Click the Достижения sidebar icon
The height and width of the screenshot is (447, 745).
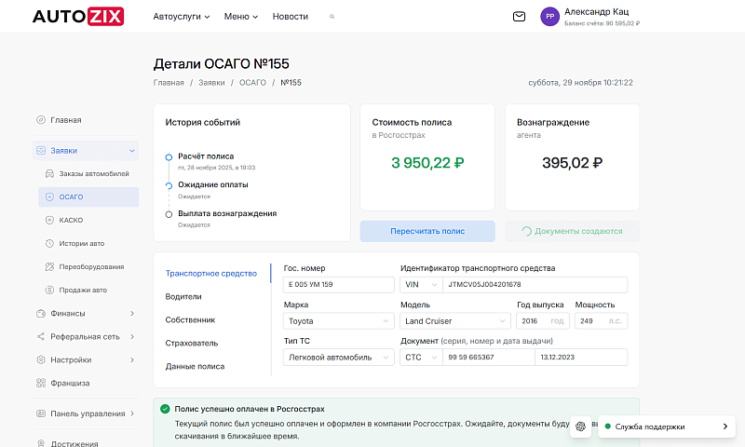pyautogui.click(x=41, y=443)
